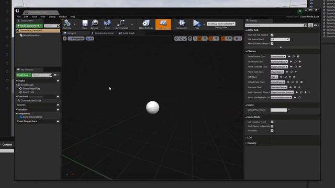Image resolution: width=335 pixels, height=188 pixels.
Task: Open Class Settings
Action: pos(146,24)
